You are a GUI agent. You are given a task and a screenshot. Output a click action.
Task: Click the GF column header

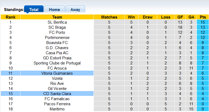click(180, 17)
